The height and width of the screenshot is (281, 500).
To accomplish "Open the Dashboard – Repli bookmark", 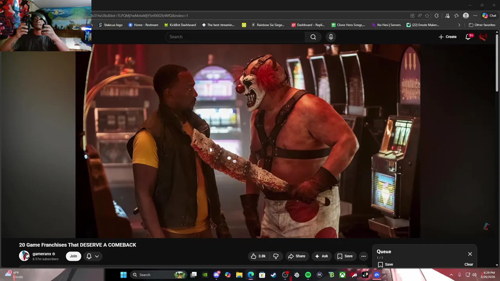I will (308, 25).
